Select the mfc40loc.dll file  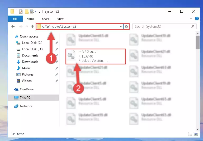[x=96, y=57]
